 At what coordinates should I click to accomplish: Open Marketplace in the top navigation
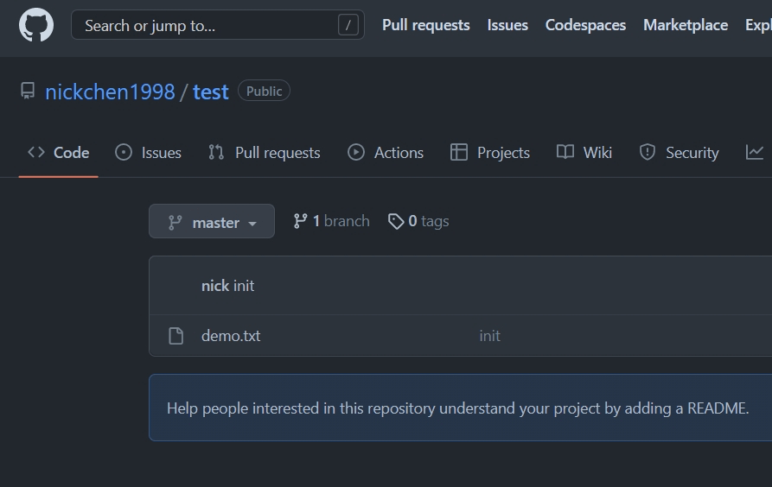[x=685, y=25]
